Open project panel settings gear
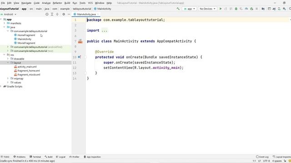291x163 pixels. click(64, 14)
